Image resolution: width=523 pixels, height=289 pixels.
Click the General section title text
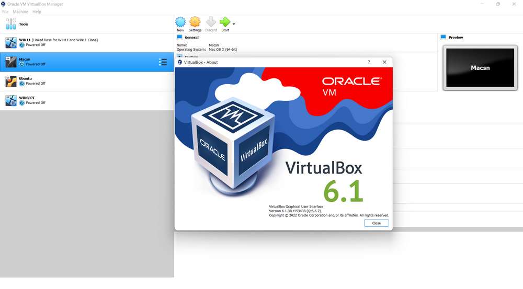[191, 37]
